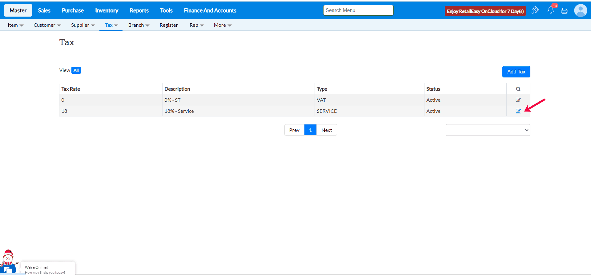Select the All view filter
This screenshot has height=275, width=591.
click(x=76, y=70)
